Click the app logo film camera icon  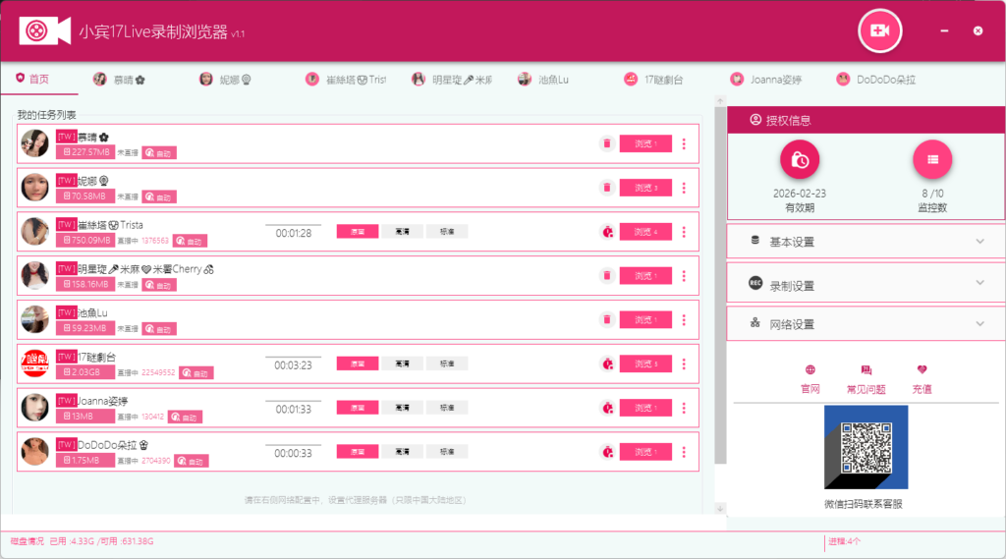pyautogui.click(x=45, y=30)
